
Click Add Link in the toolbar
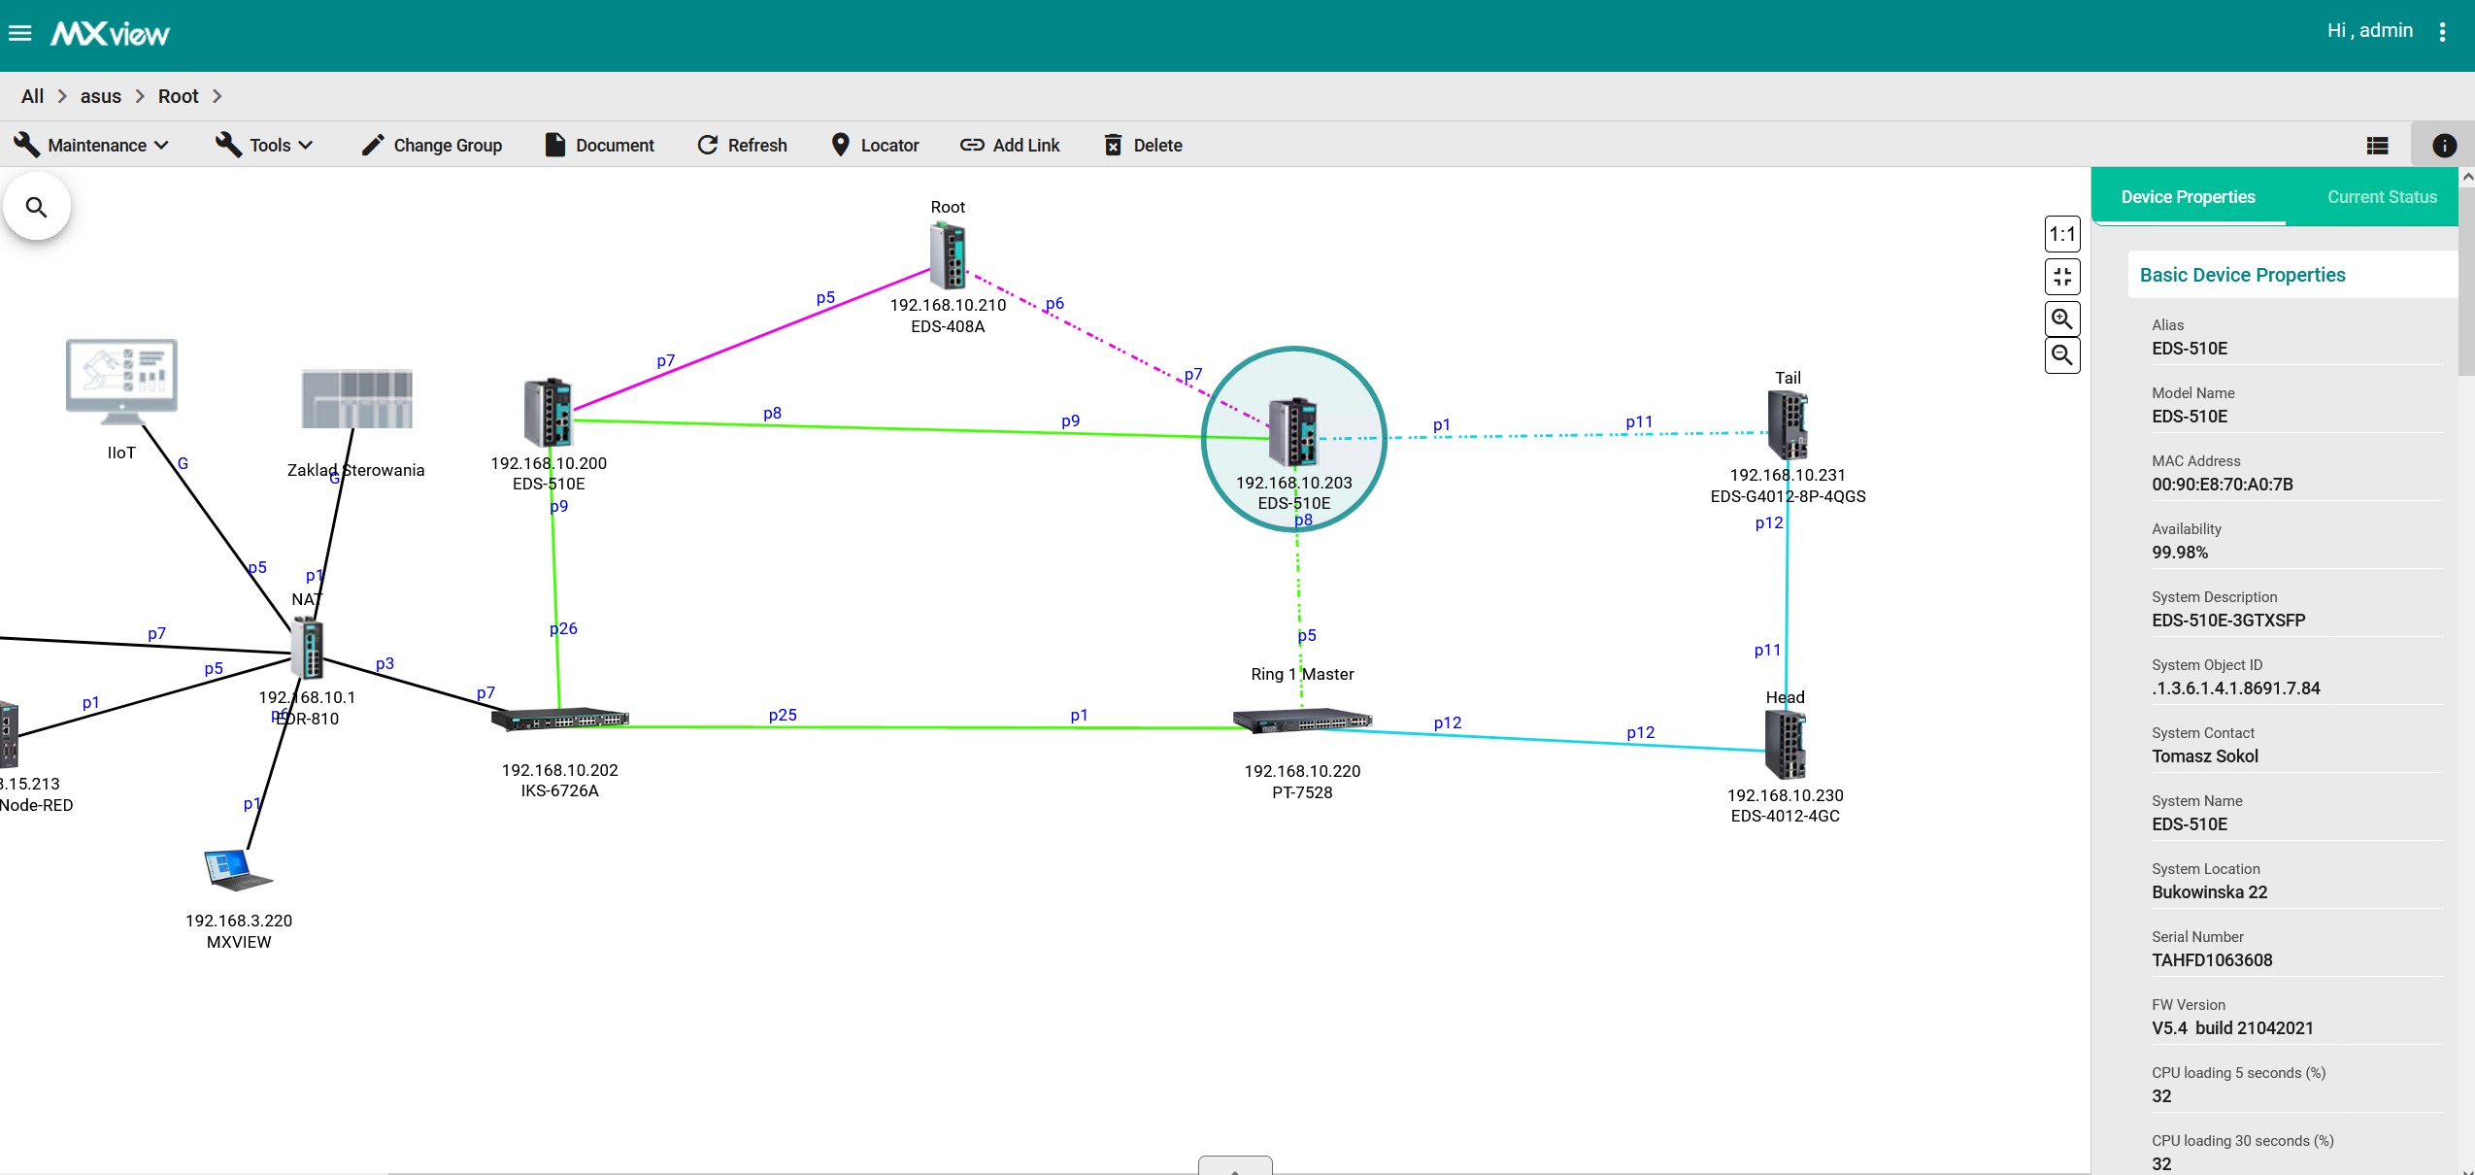1010,146
